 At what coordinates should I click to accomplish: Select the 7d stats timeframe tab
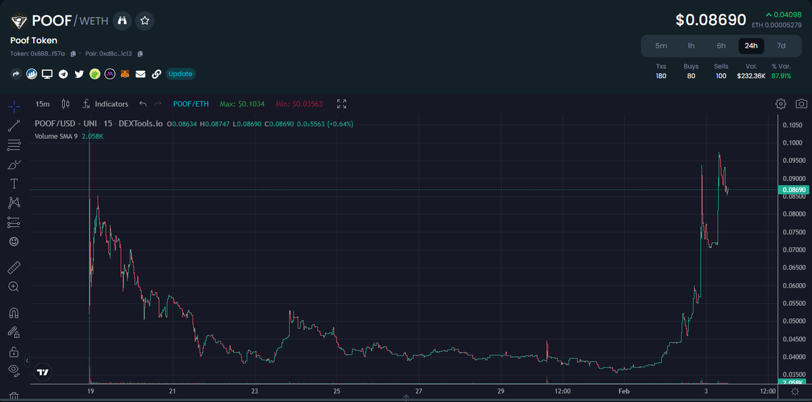781,46
